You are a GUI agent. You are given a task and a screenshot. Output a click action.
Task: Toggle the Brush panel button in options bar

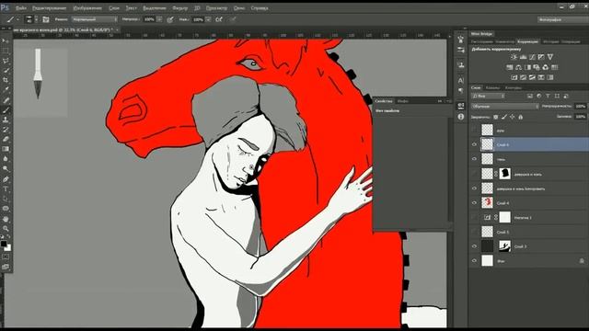[x=46, y=19]
